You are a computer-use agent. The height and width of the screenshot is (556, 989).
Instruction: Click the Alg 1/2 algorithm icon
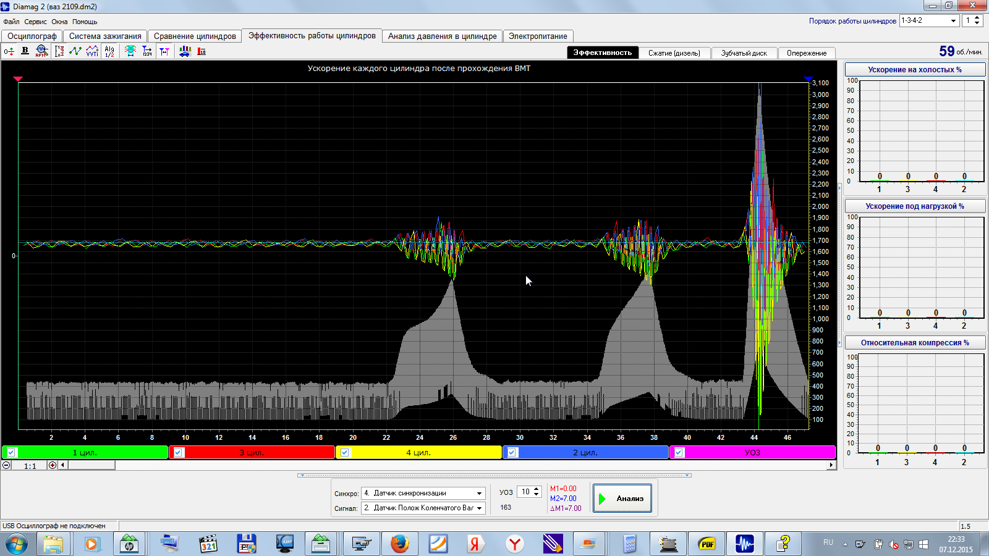(109, 51)
